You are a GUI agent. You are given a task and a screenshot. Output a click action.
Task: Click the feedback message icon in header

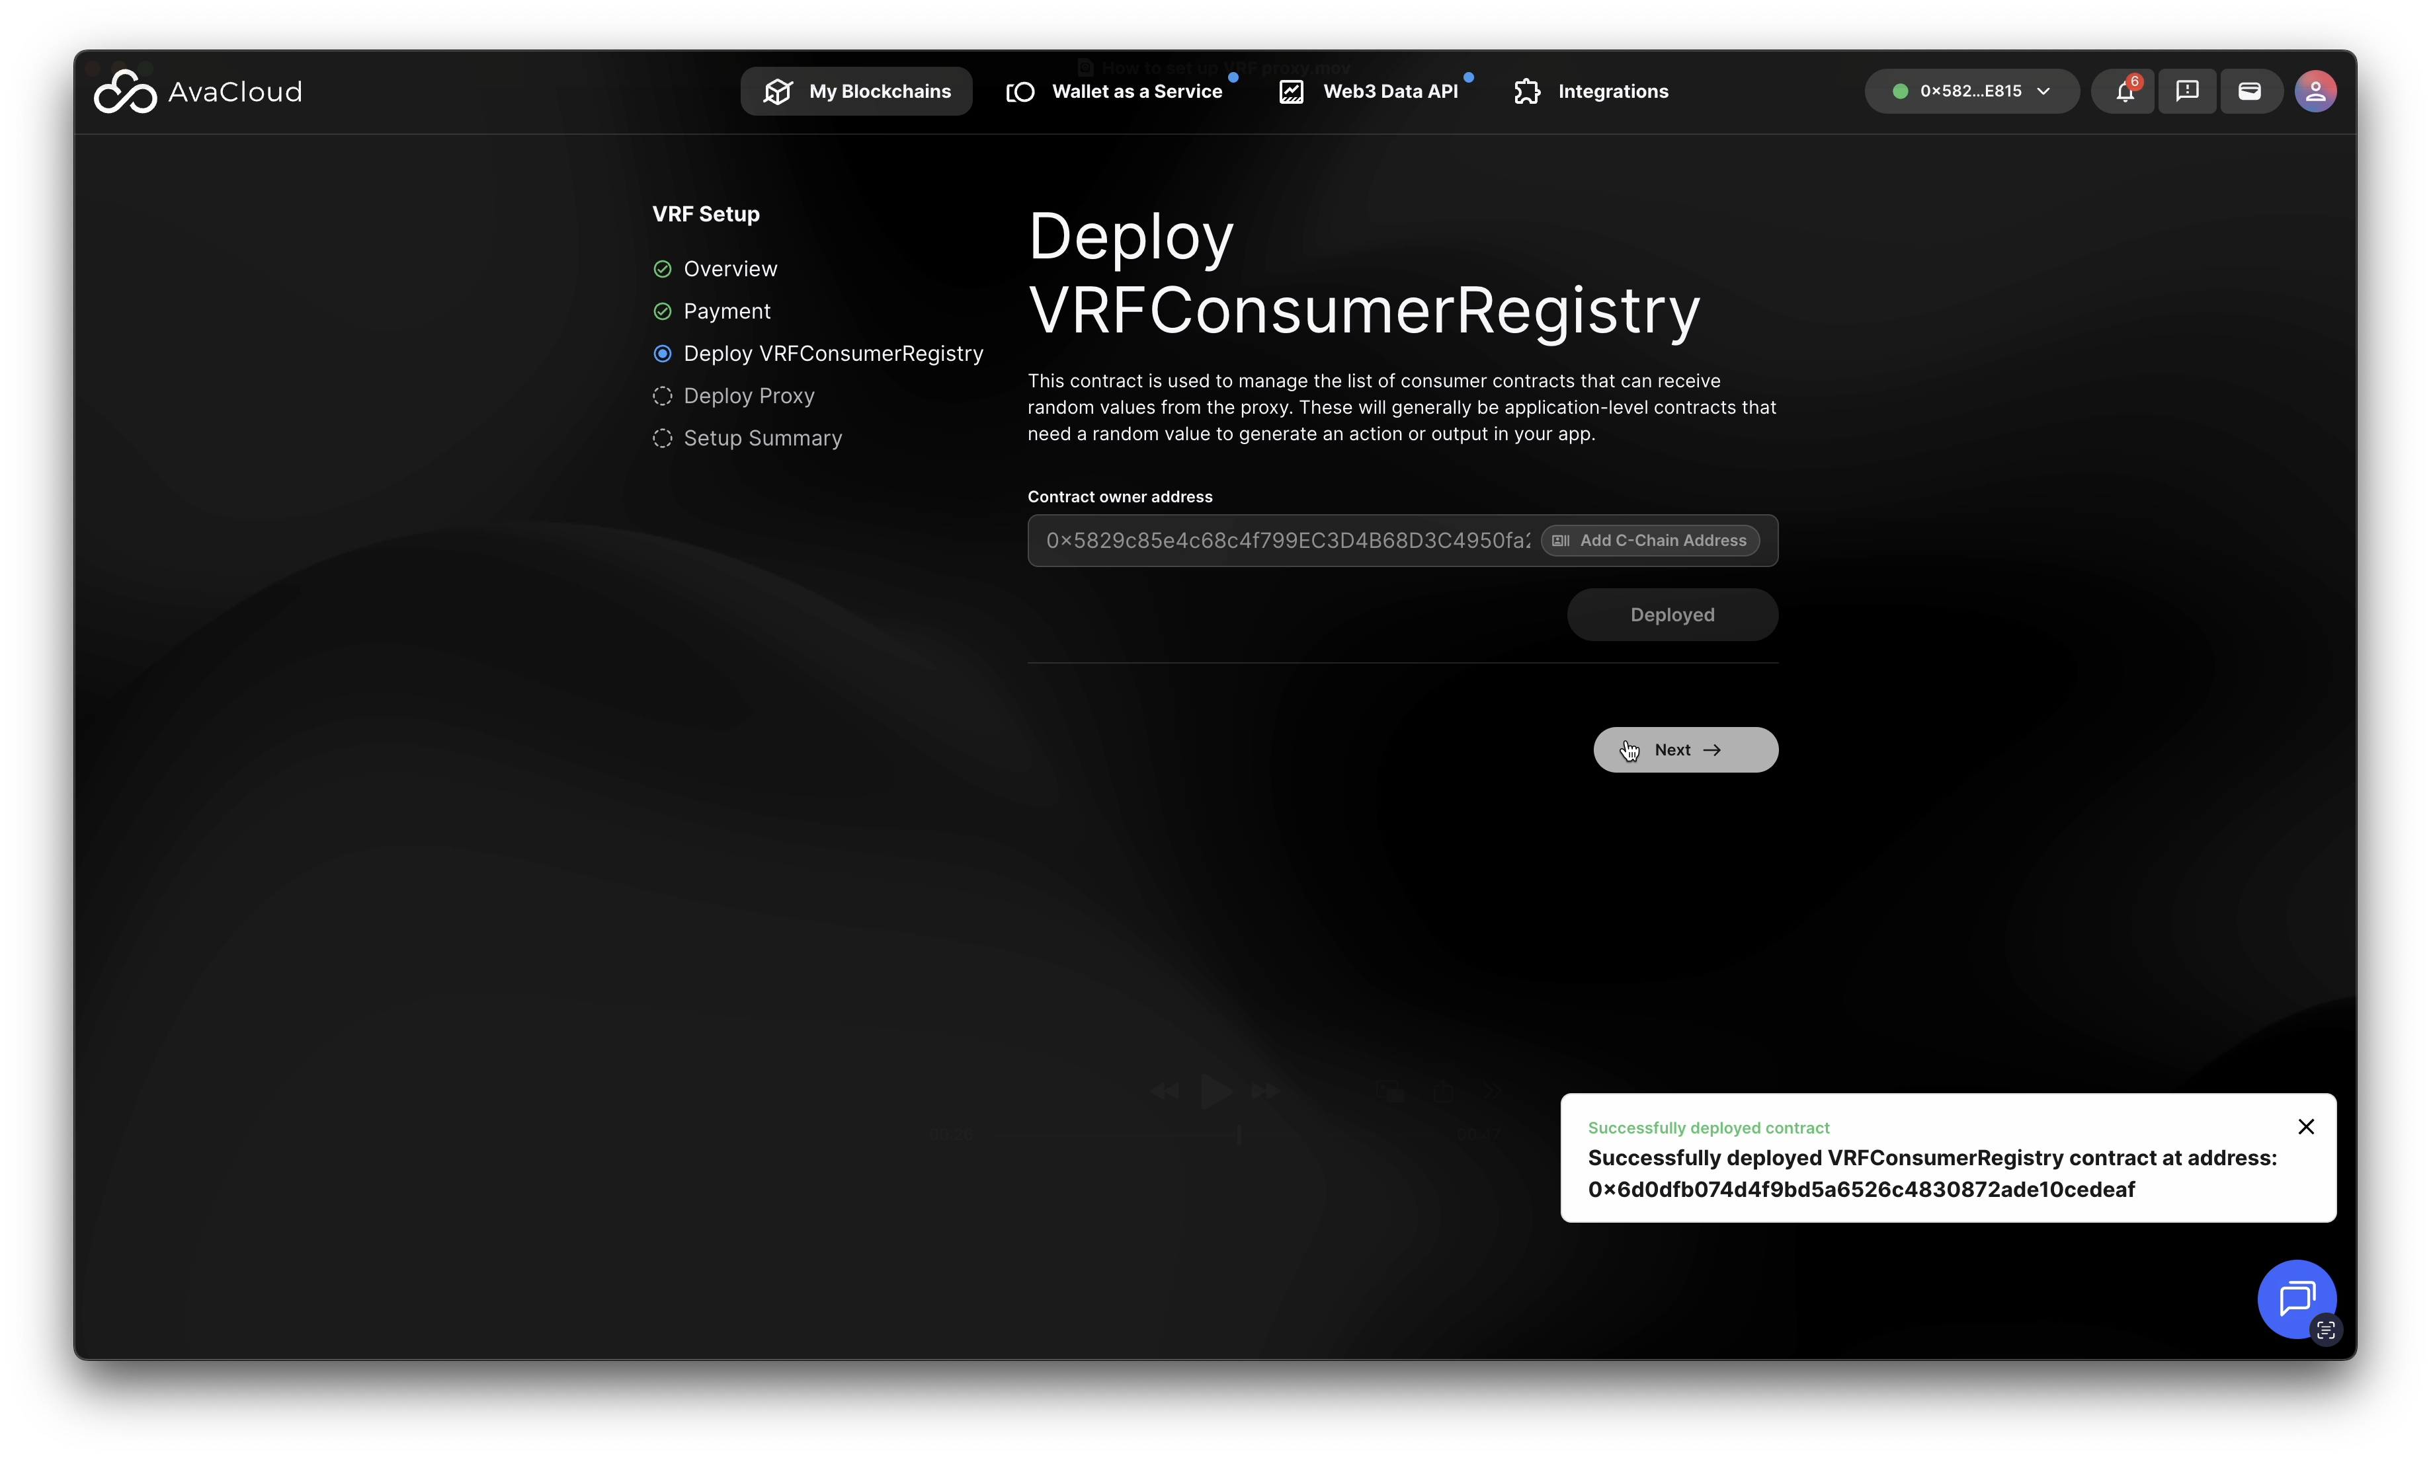point(2187,91)
